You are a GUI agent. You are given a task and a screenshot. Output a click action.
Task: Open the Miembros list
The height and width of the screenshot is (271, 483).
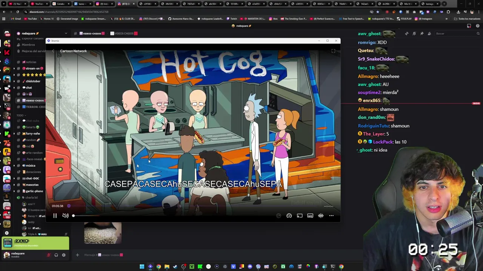click(28, 45)
